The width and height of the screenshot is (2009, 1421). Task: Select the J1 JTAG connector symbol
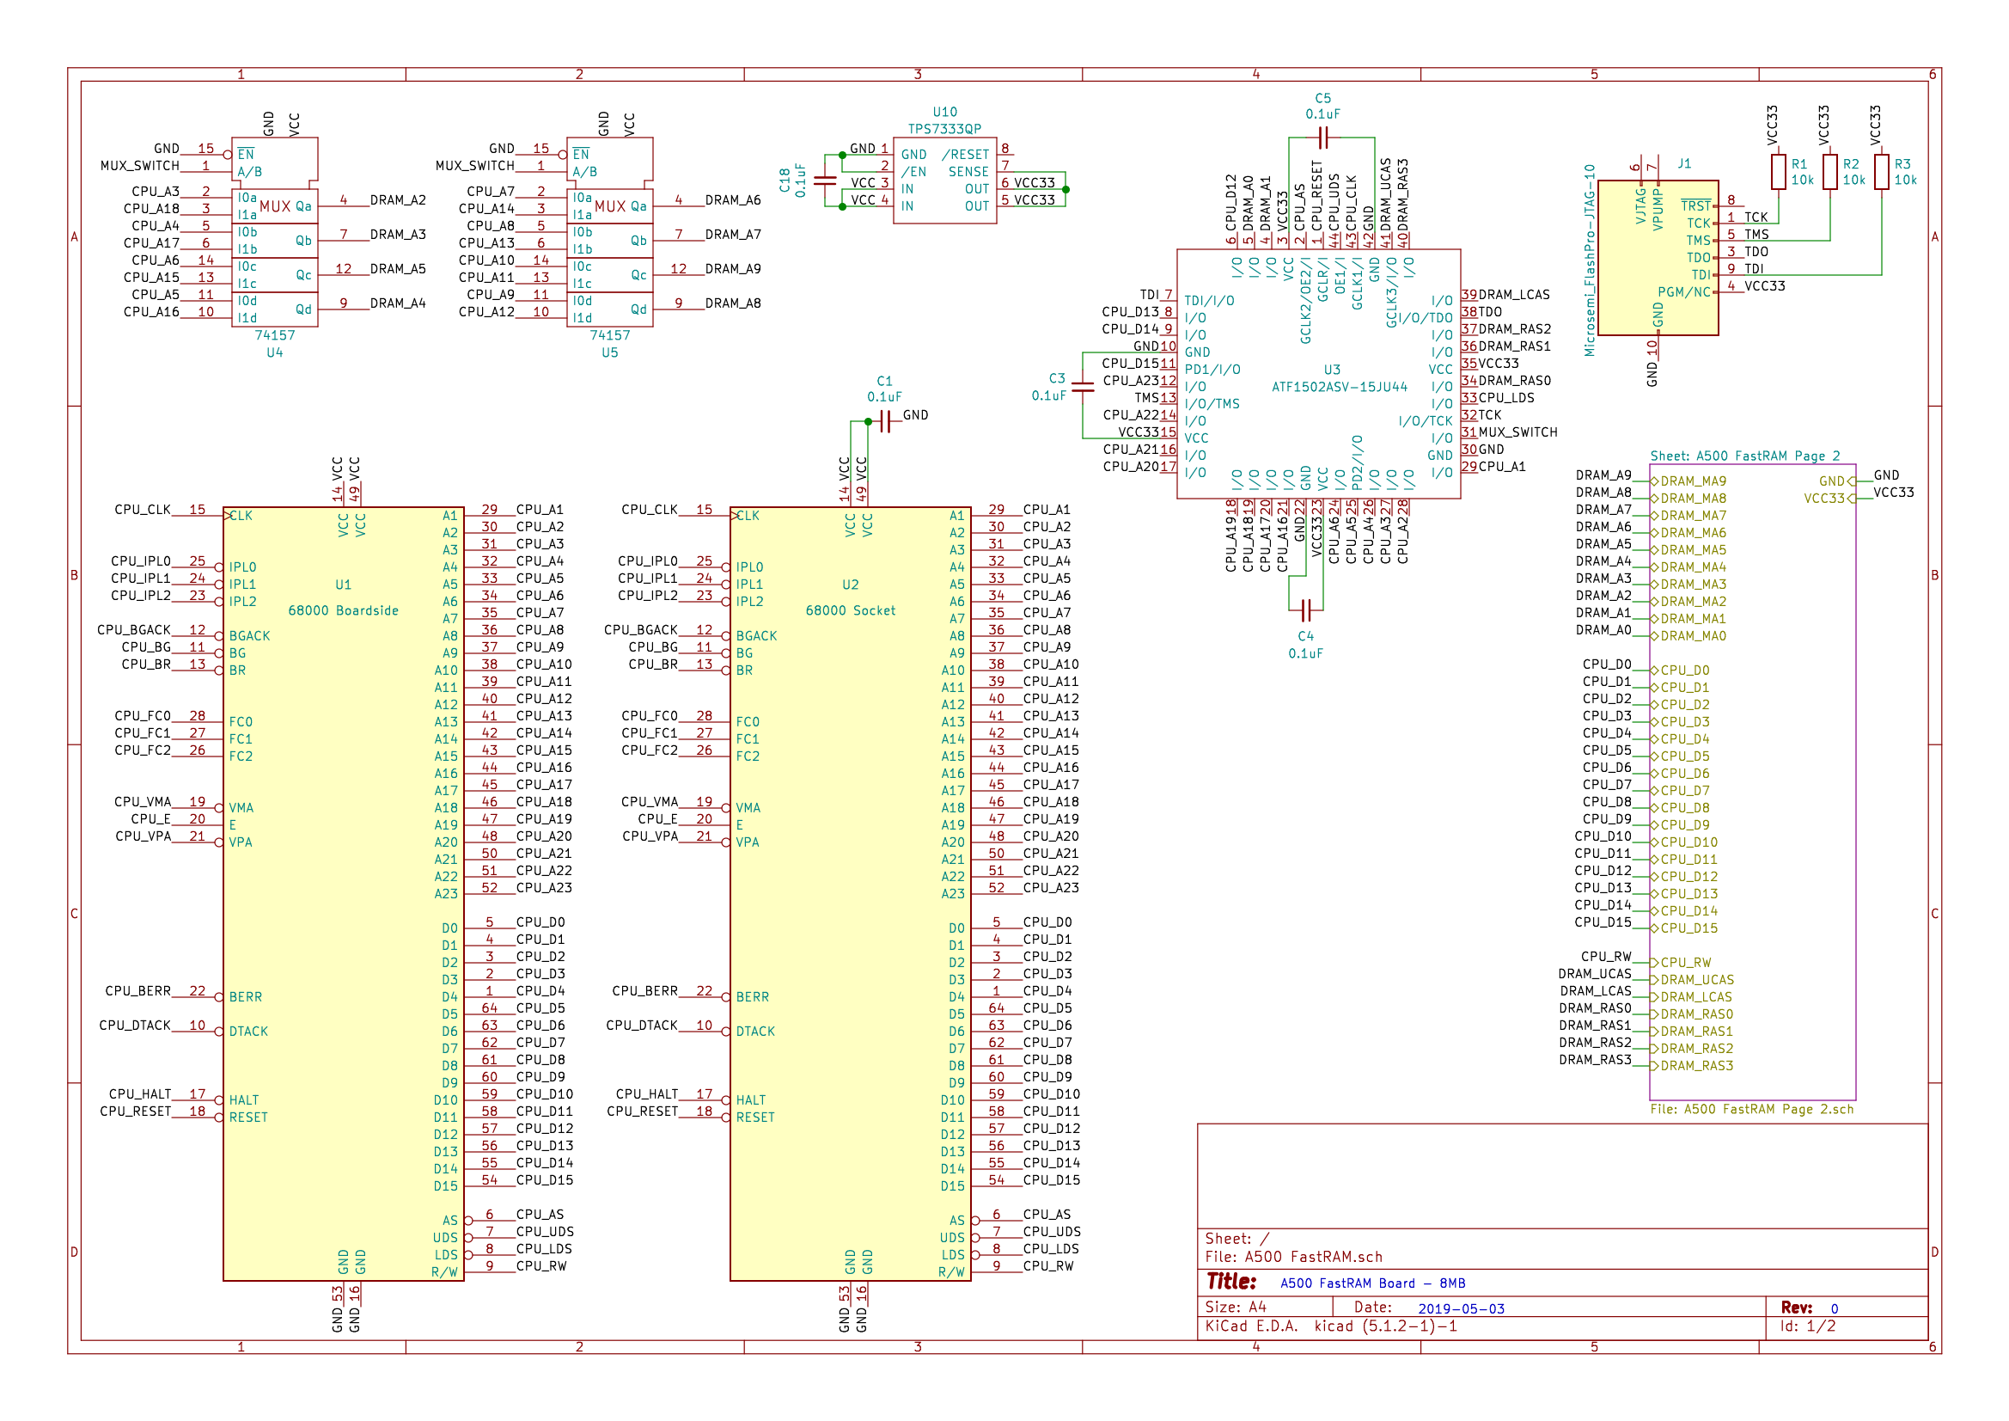(1658, 257)
